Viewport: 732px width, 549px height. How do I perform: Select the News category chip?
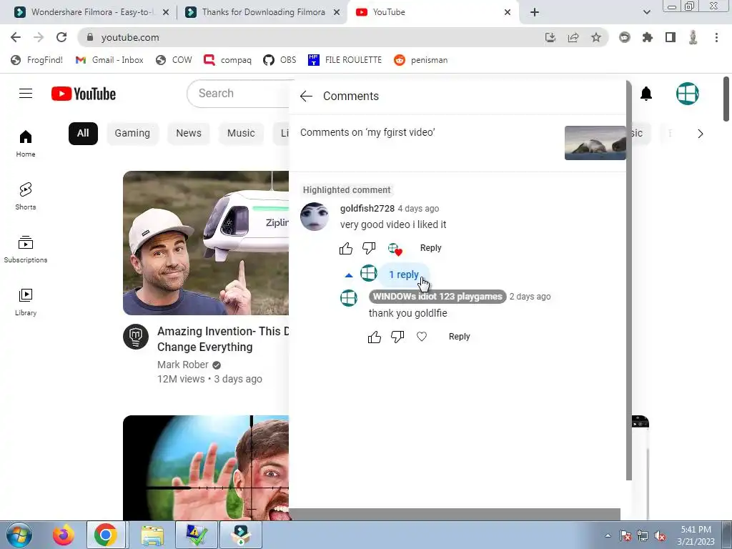[189, 133]
